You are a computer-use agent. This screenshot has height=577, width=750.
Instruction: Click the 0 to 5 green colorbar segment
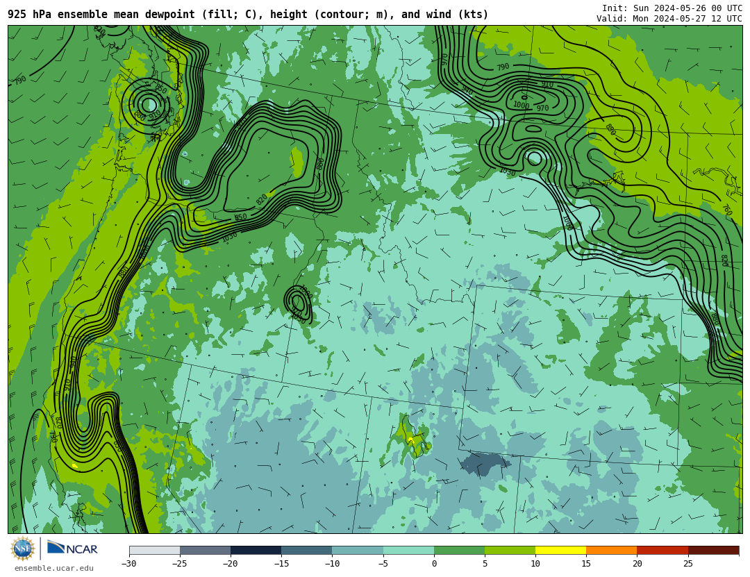tap(459, 550)
